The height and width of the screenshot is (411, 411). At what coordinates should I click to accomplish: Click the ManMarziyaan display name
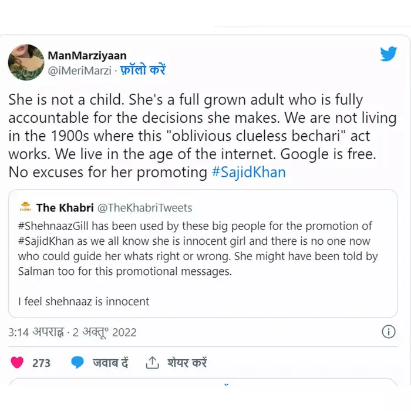[87, 55]
